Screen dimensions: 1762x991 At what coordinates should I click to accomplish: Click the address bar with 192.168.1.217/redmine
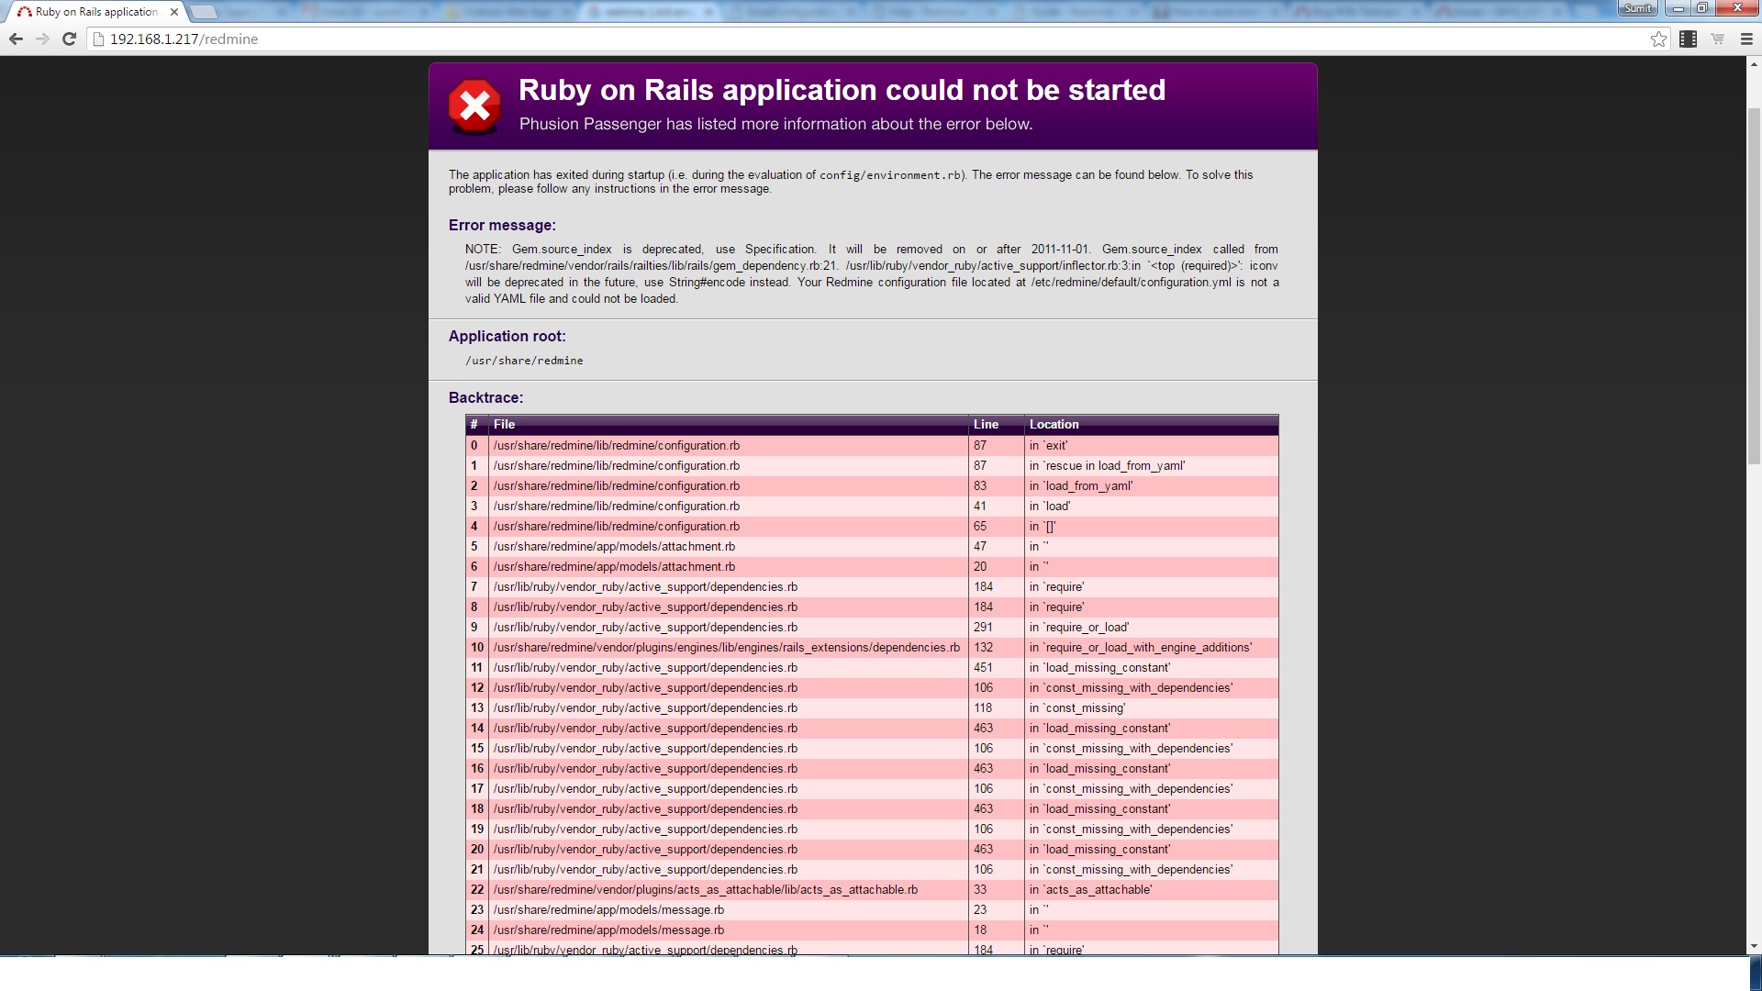(x=872, y=39)
